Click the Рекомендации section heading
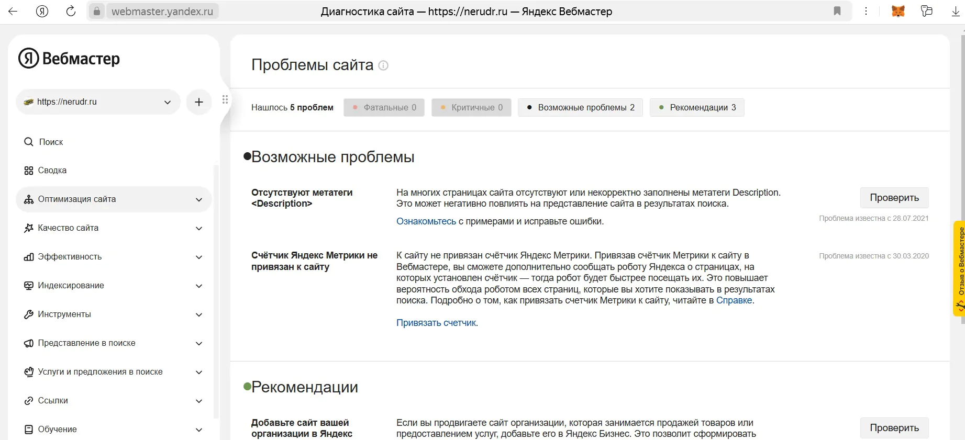 click(305, 387)
